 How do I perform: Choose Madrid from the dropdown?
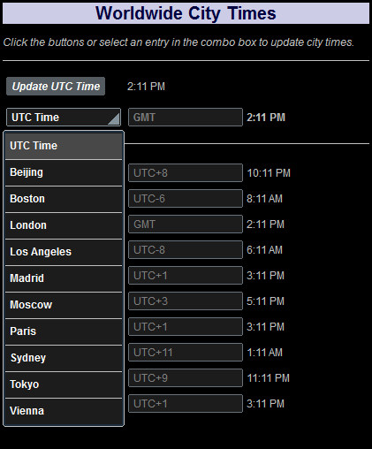tap(64, 278)
